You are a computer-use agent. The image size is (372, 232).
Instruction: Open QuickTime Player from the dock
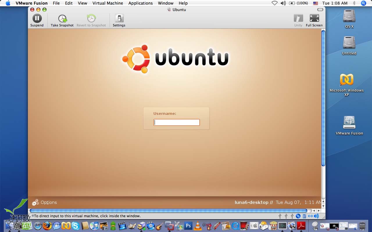(235, 226)
